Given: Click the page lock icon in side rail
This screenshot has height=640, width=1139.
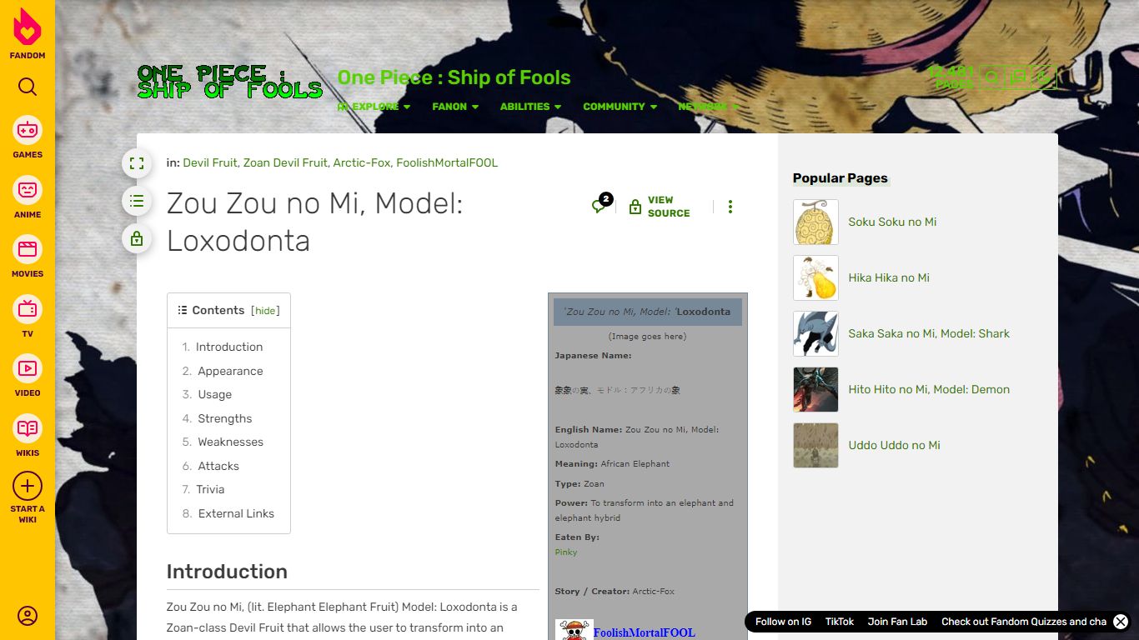Looking at the screenshot, I should coord(137,239).
